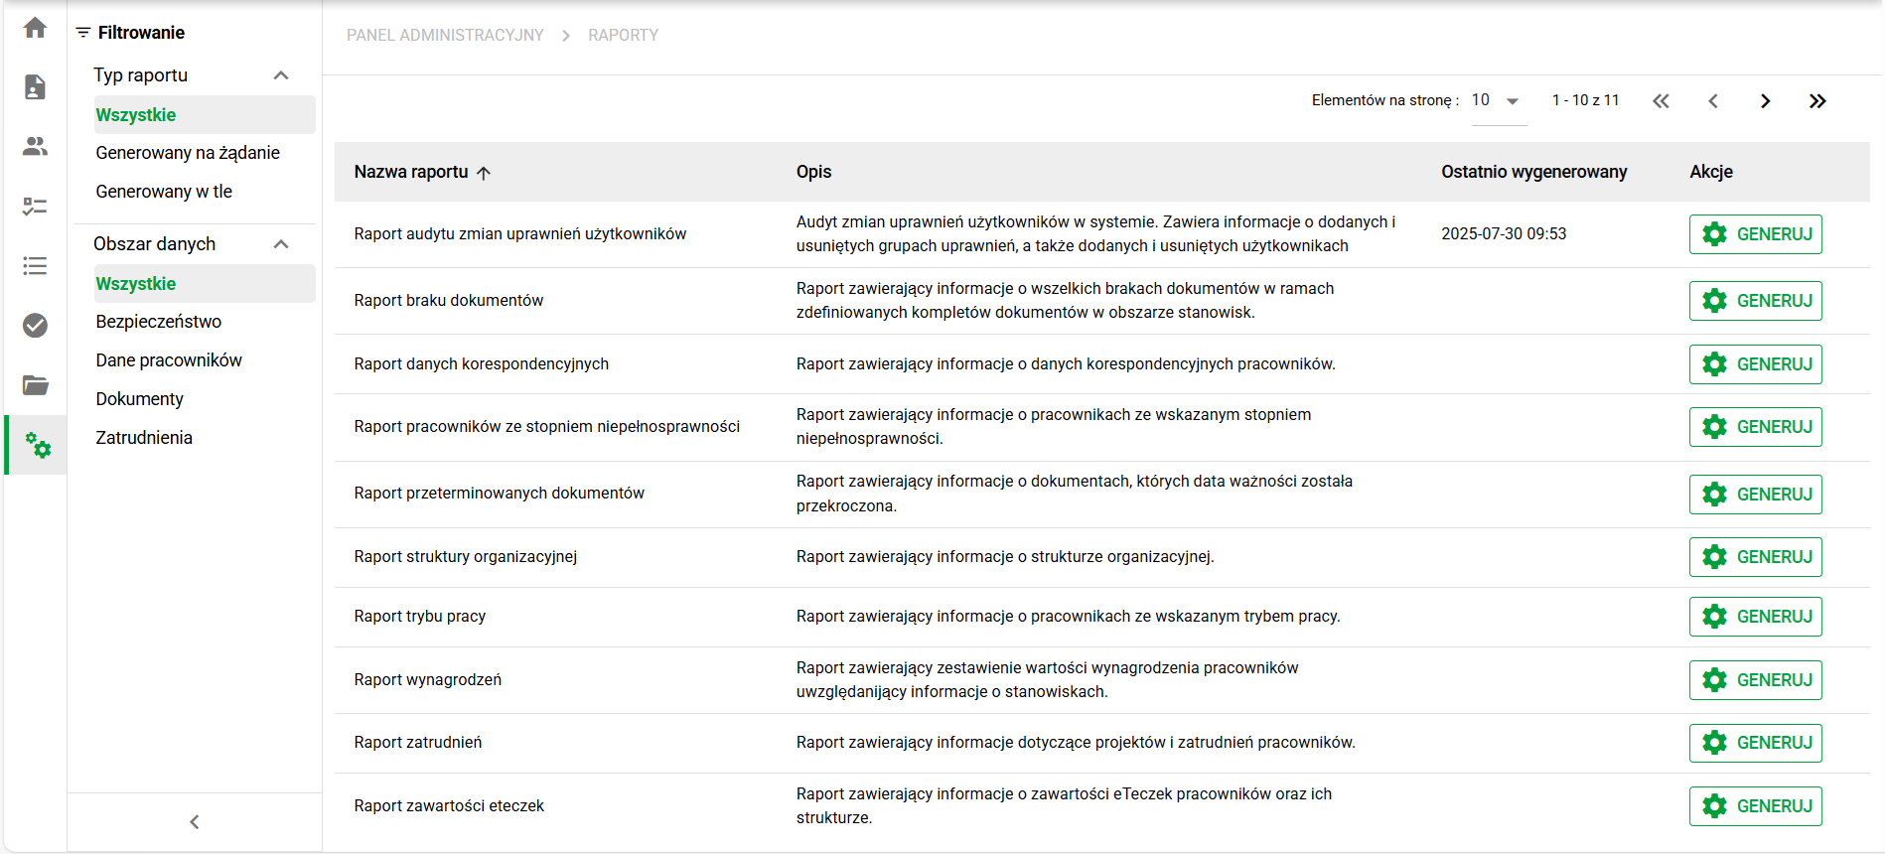1885x854 pixels.
Task: Click the circled checkmark icon in sidebar
Action: coord(35,326)
